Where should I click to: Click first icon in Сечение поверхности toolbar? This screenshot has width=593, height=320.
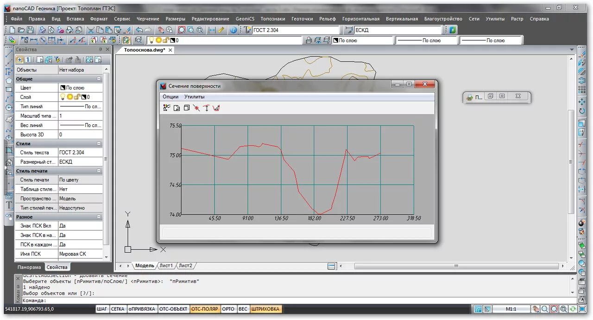click(x=167, y=108)
